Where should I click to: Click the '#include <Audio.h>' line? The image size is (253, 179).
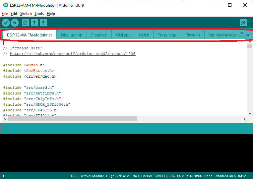tap(24, 65)
